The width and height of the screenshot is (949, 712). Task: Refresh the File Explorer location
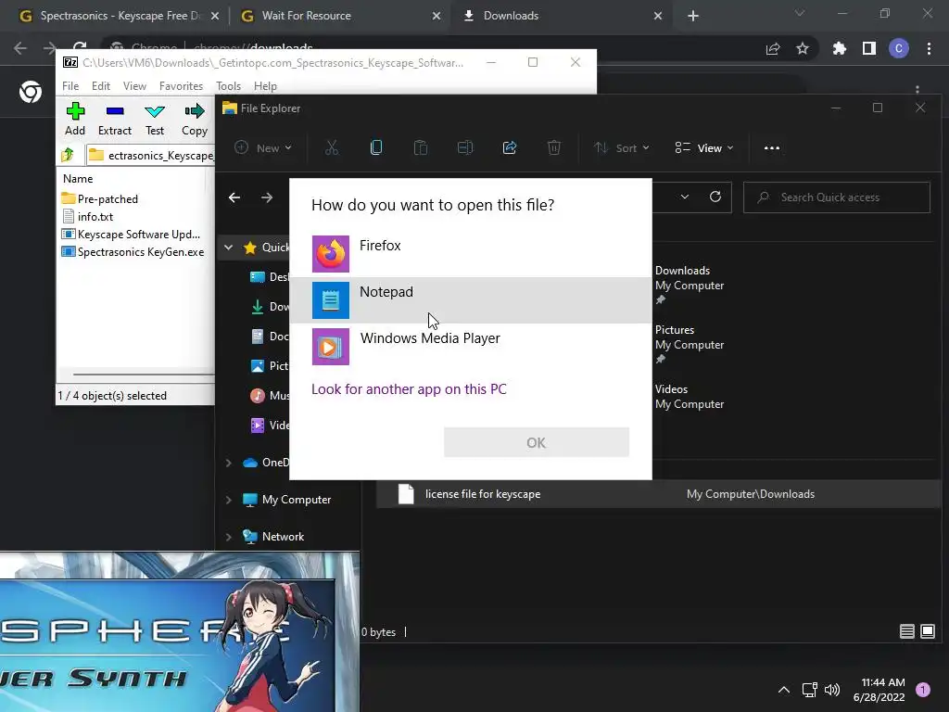pyautogui.click(x=715, y=197)
